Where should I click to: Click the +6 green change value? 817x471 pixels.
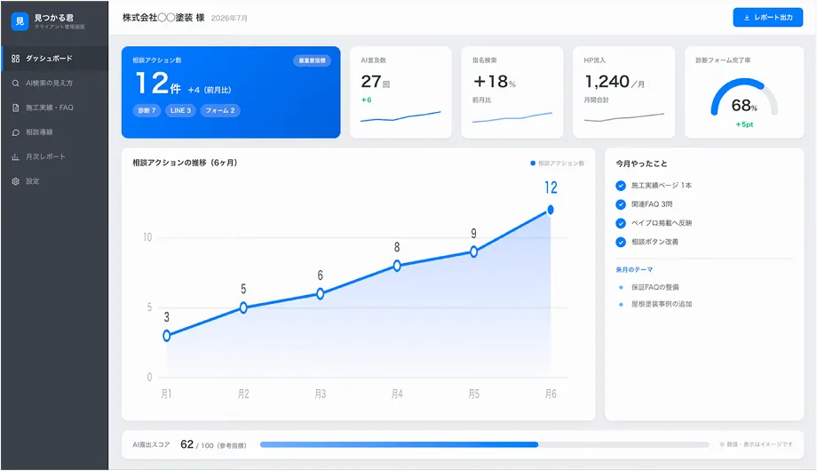[366, 100]
